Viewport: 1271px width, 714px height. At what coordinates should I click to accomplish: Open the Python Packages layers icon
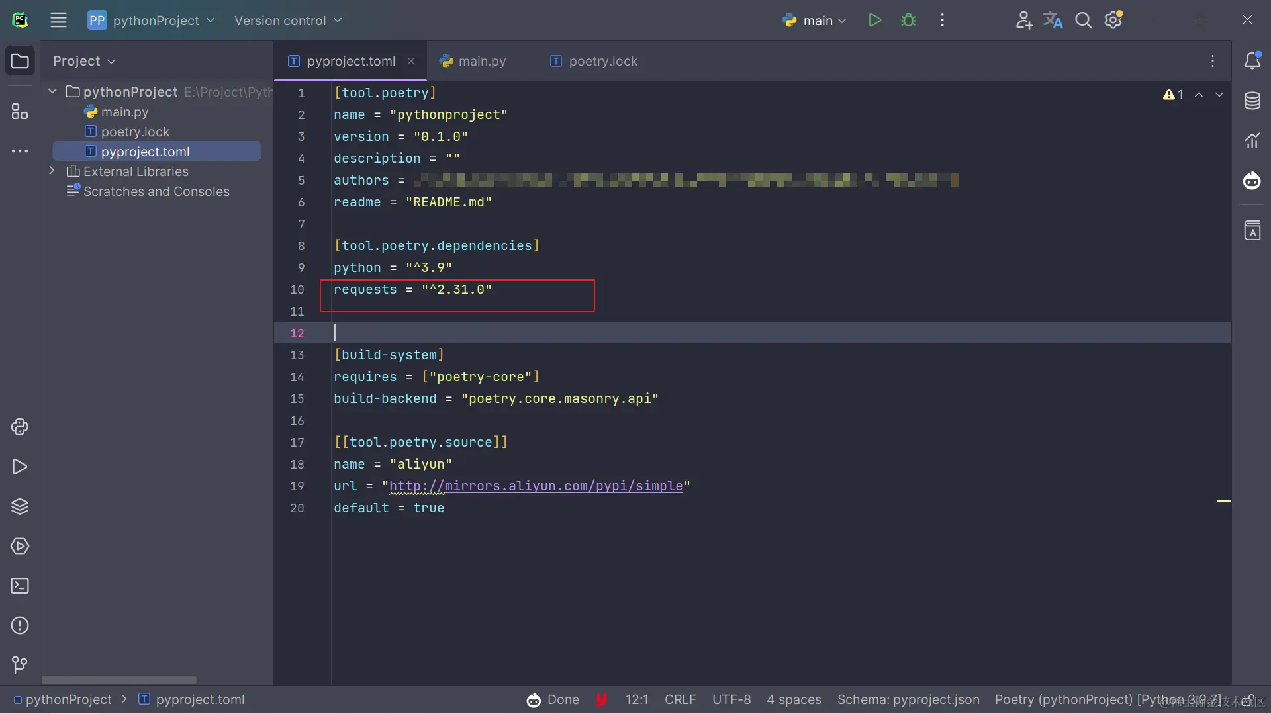20,506
